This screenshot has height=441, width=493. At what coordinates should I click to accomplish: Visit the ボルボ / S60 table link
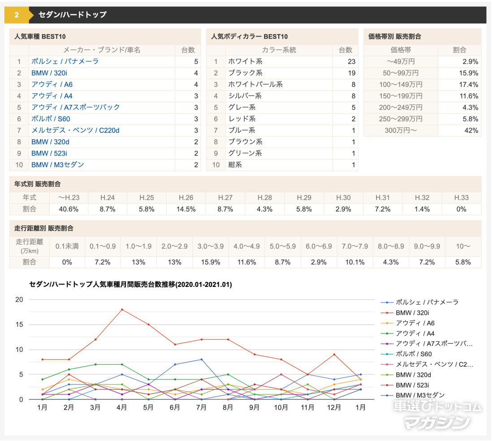point(51,119)
